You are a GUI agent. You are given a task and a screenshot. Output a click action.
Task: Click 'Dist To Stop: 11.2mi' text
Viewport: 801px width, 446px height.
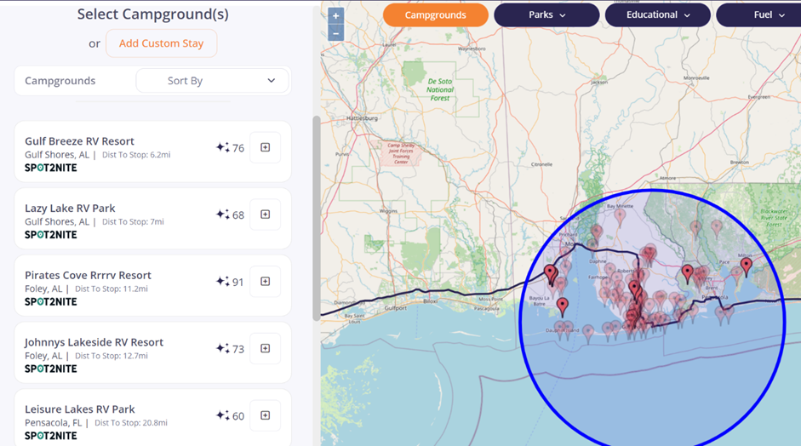point(112,289)
